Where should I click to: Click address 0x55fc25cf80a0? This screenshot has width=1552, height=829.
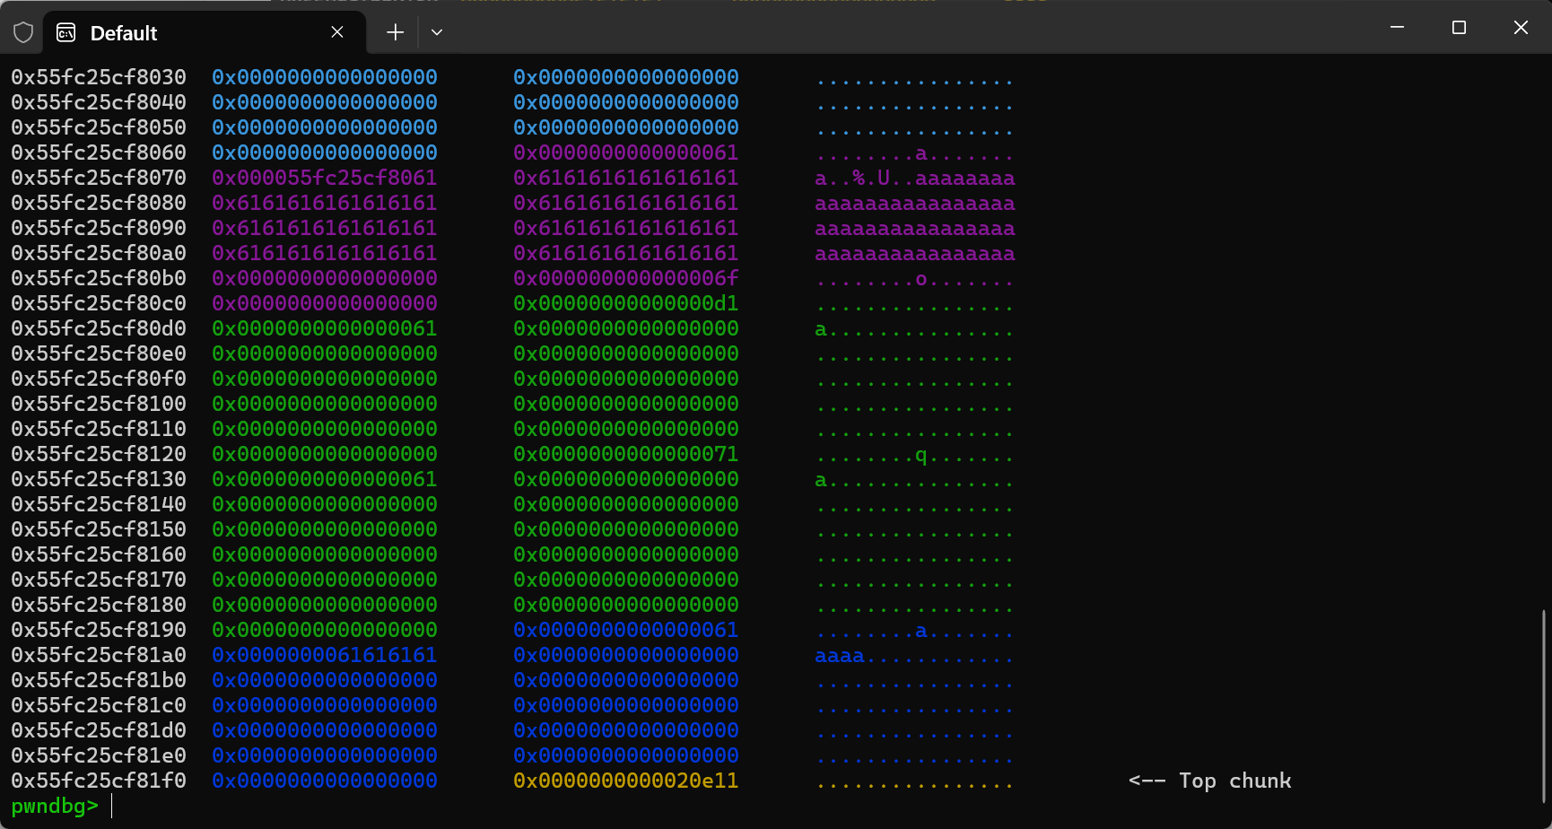99,253
